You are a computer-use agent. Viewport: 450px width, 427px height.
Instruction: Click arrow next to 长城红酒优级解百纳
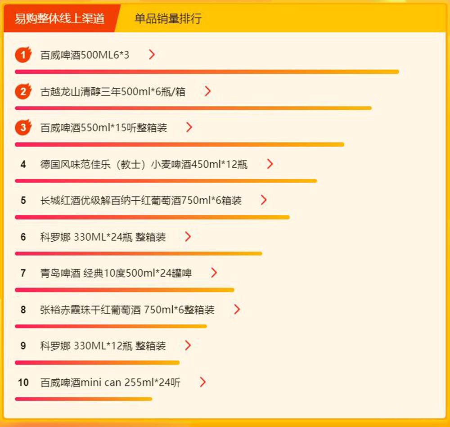pos(263,200)
